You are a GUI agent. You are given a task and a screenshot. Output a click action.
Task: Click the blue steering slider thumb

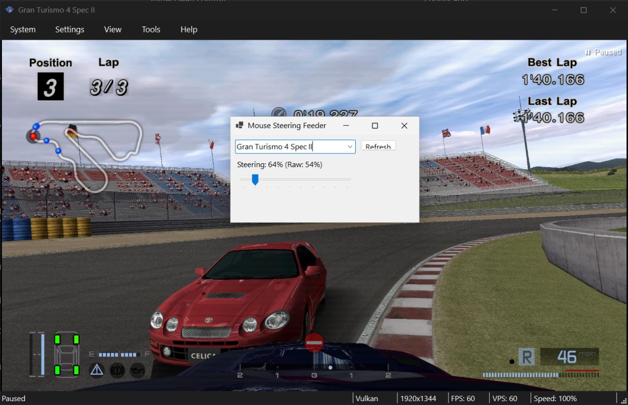click(x=255, y=180)
